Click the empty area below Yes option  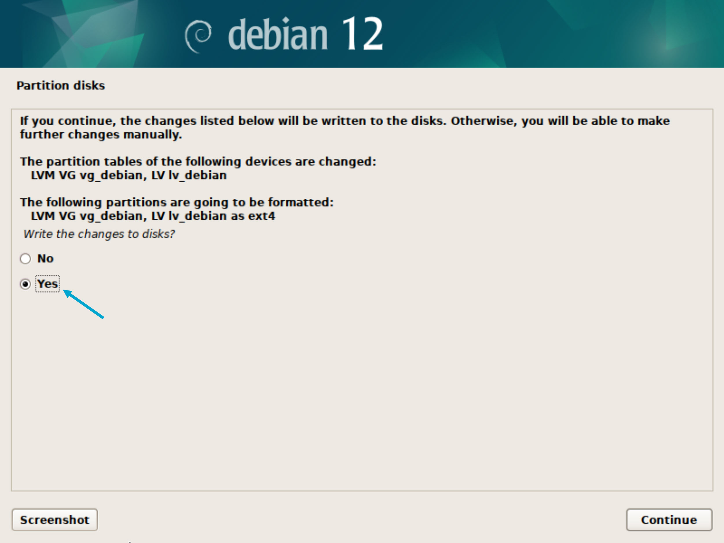(x=362, y=393)
